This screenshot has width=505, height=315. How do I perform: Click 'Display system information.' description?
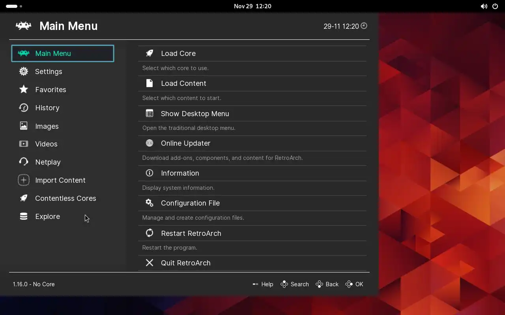click(178, 188)
